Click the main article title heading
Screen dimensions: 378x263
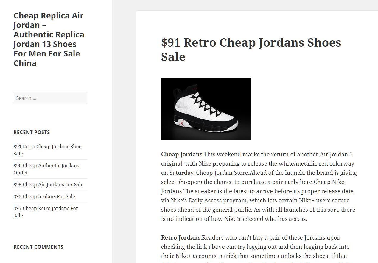[251, 50]
